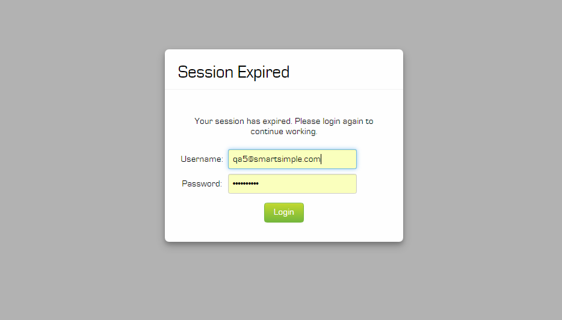Focus the Username input field
Image resolution: width=562 pixels, height=320 pixels.
coord(292,159)
